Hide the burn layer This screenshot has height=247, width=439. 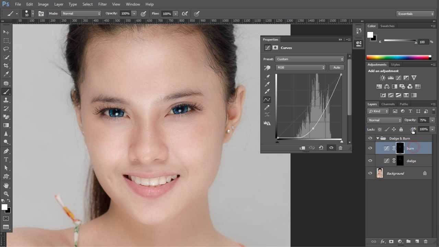(x=370, y=148)
